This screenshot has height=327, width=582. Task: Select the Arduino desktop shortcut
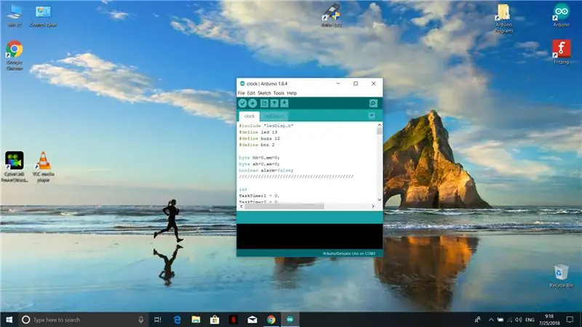[x=561, y=15]
